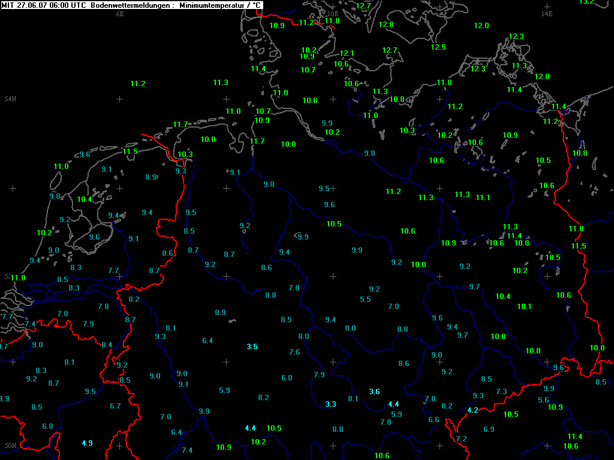
Task: Click the 54N latitude label
Action: 10,99
